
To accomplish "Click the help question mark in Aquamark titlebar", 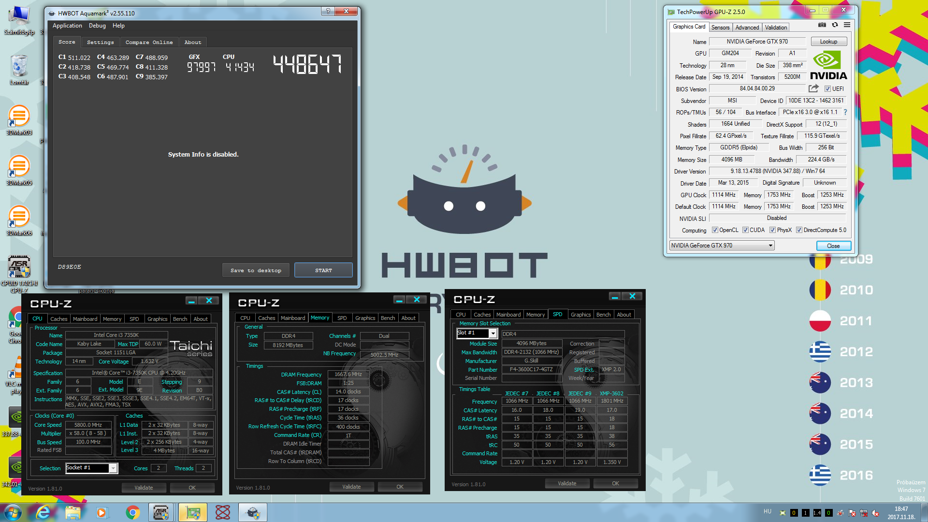I will point(328,11).
